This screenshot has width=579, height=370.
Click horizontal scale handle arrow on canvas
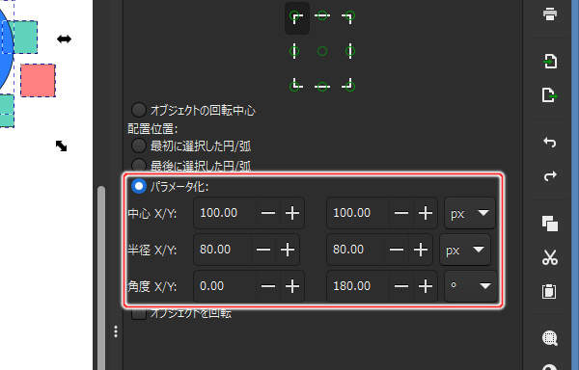(65, 39)
